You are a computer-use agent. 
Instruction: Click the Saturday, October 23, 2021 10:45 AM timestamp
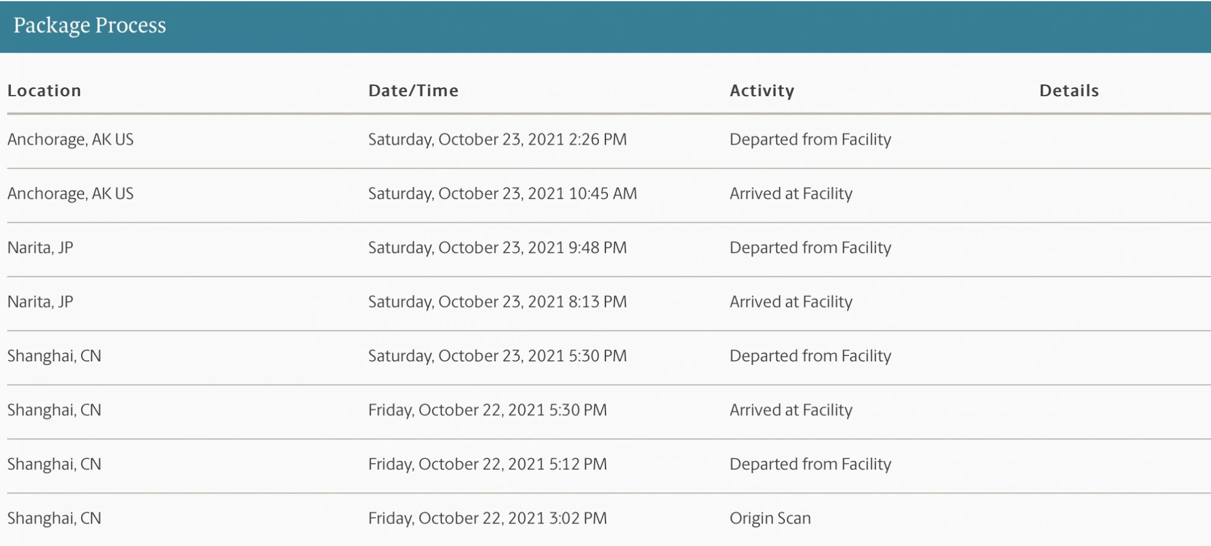point(503,194)
